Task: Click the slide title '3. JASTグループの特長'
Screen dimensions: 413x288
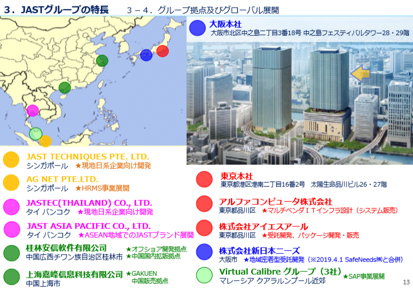Action: tap(57, 10)
